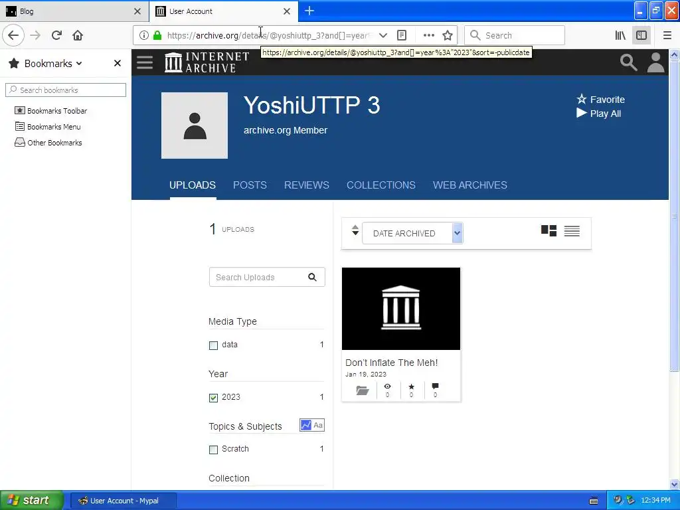Open the user account avatar icon

coord(655,62)
